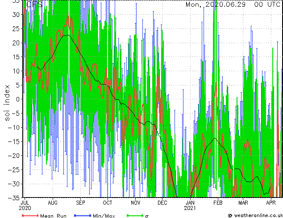The image size is (283, 218).
Task: Click the -15 y-axis tick value
Action: 14,141
